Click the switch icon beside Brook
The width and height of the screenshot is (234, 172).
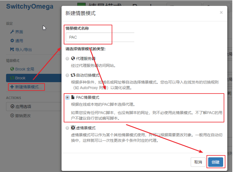click(12, 78)
